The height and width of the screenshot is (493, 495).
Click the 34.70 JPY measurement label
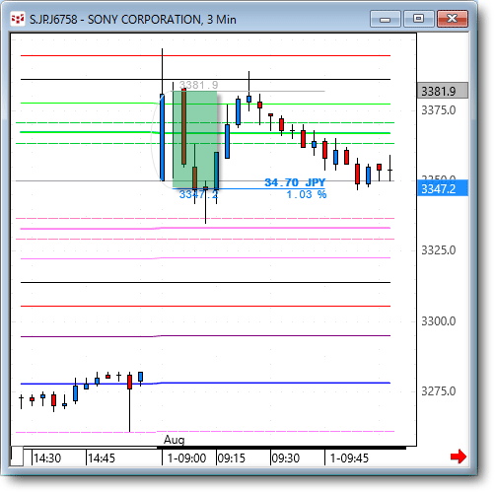point(295,182)
